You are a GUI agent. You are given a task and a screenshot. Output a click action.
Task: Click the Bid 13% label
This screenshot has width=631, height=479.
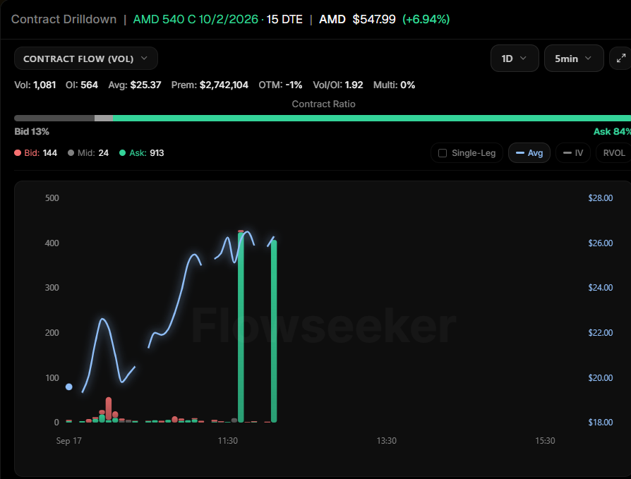[32, 131]
